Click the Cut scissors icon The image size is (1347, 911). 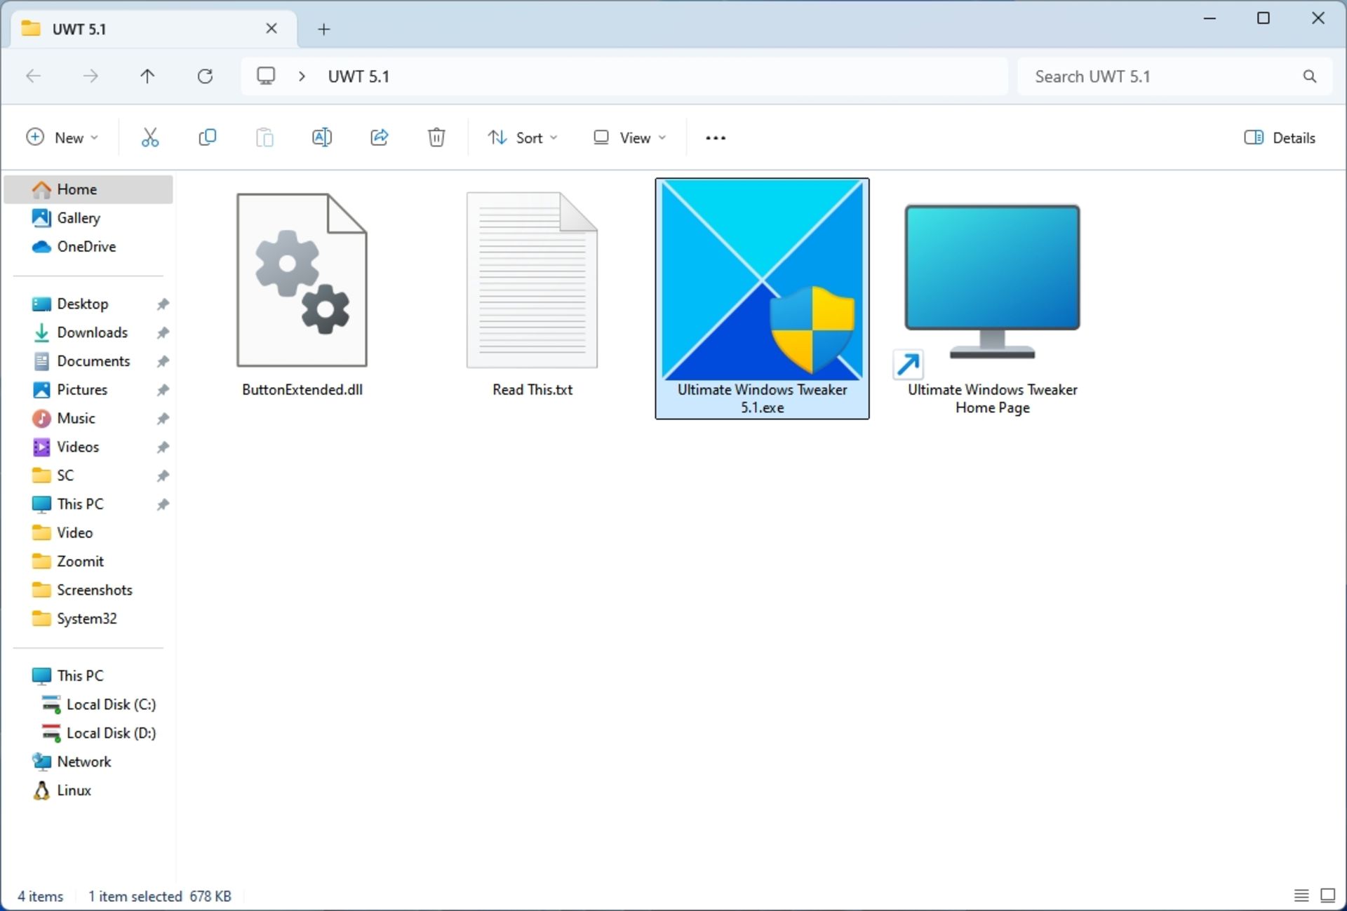tap(149, 137)
